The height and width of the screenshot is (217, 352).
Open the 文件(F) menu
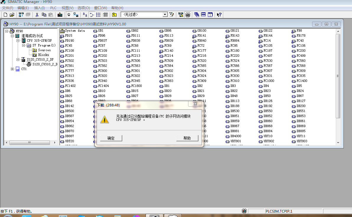(x=8, y=8)
